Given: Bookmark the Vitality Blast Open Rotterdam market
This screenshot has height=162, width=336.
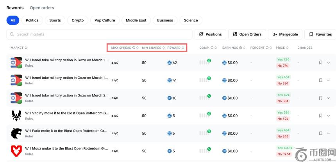Looking at the screenshot, I should 320,116.
